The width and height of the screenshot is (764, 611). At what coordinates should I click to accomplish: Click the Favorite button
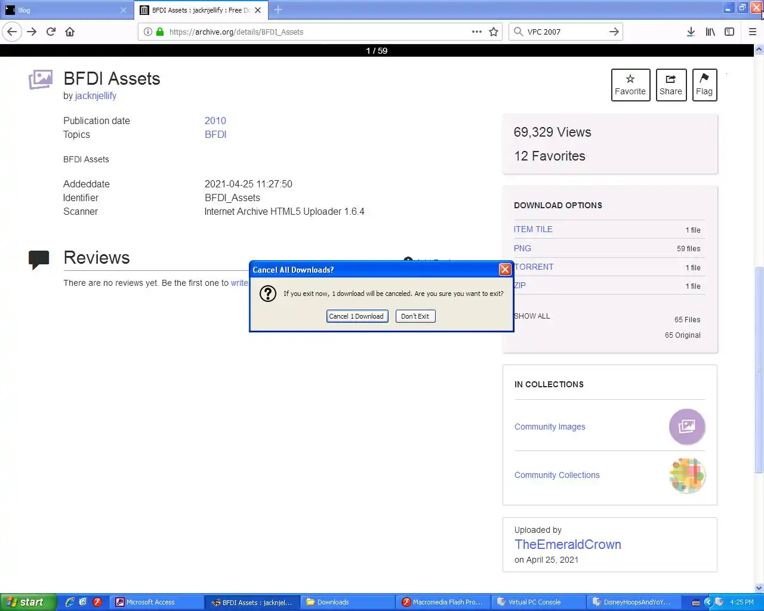[630, 85]
